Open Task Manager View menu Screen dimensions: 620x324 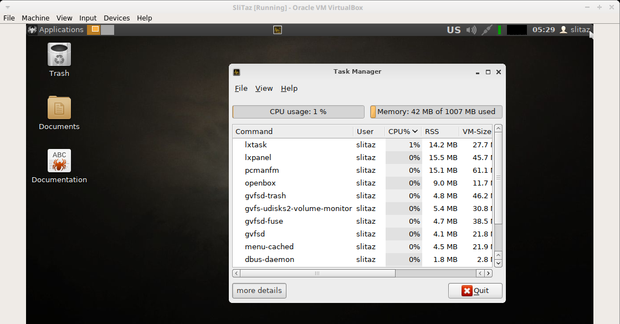[264, 89]
